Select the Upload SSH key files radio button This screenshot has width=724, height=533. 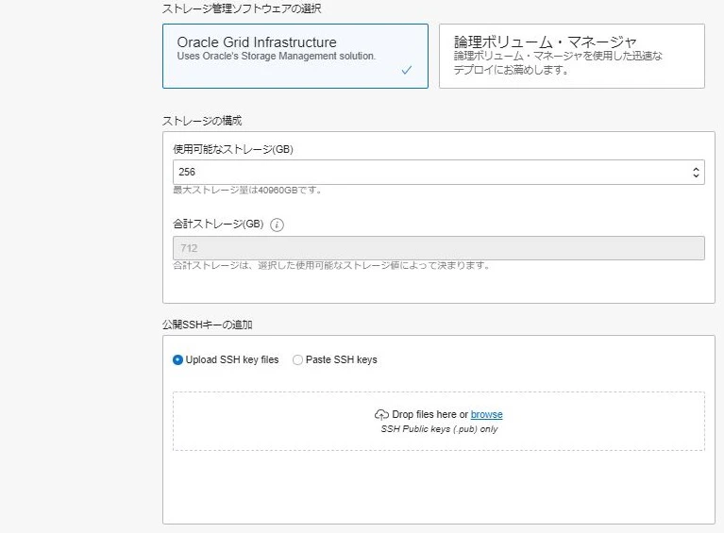[x=177, y=360]
